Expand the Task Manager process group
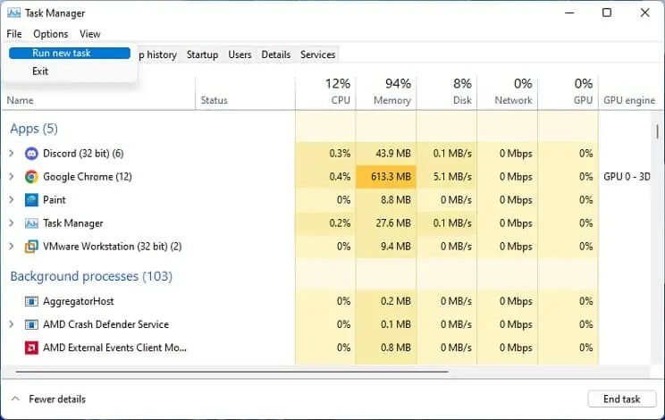Viewport: 665px width, 420px height. (12, 223)
